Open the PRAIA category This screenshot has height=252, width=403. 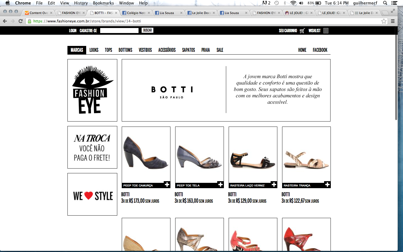click(x=205, y=50)
